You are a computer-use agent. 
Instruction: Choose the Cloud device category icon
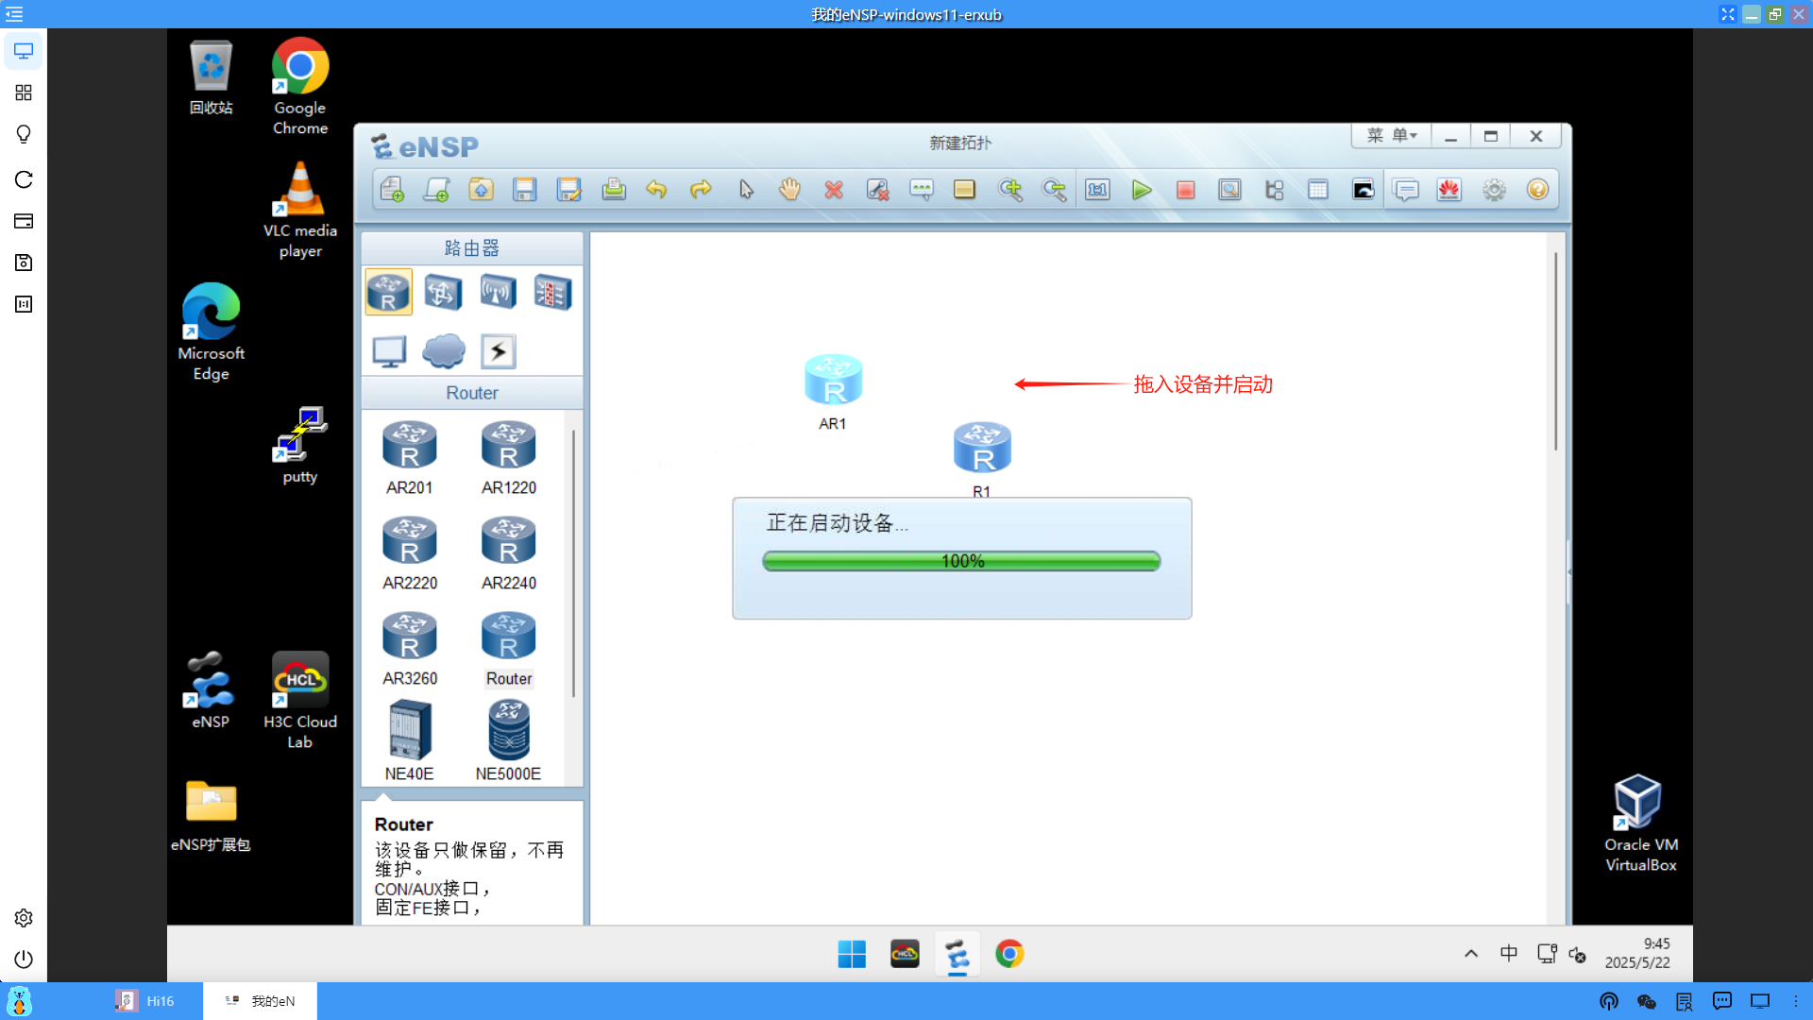pyautogui.click(x=443, y=350)
